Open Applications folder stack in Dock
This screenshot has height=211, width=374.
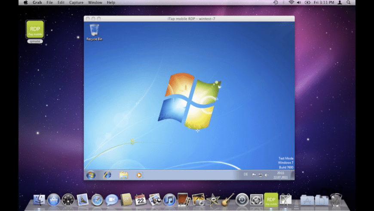tap(307, 200)
